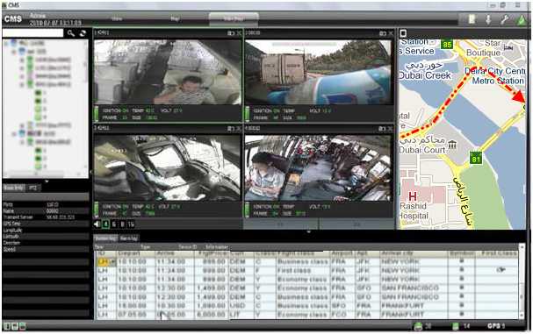Image resolution: width=533 pixels, height=334 pixels.
Task: Switch to the Basic Info tab
Action: point(13,188)
